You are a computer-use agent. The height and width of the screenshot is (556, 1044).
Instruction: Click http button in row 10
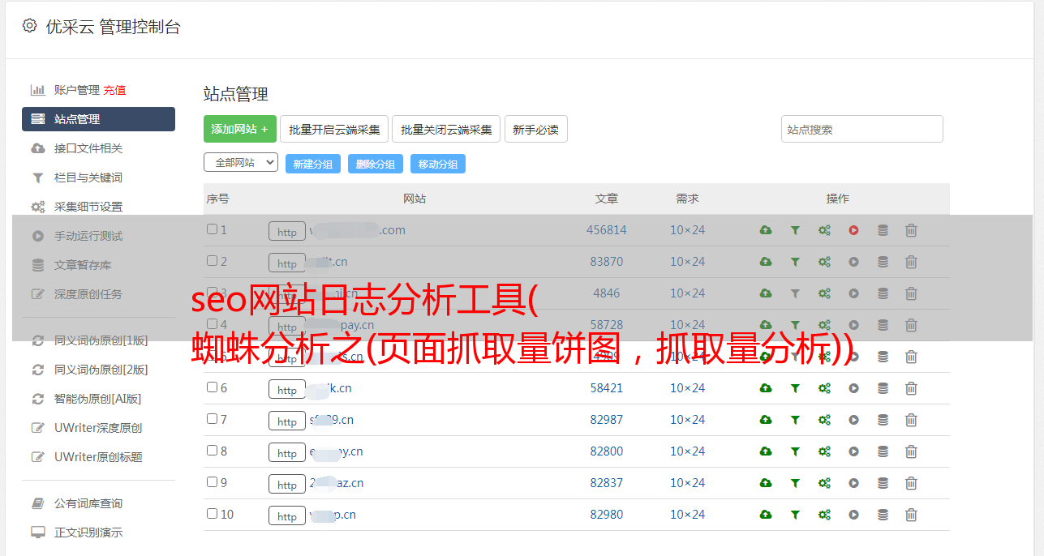pyautogui.click(x=287, y=515)
